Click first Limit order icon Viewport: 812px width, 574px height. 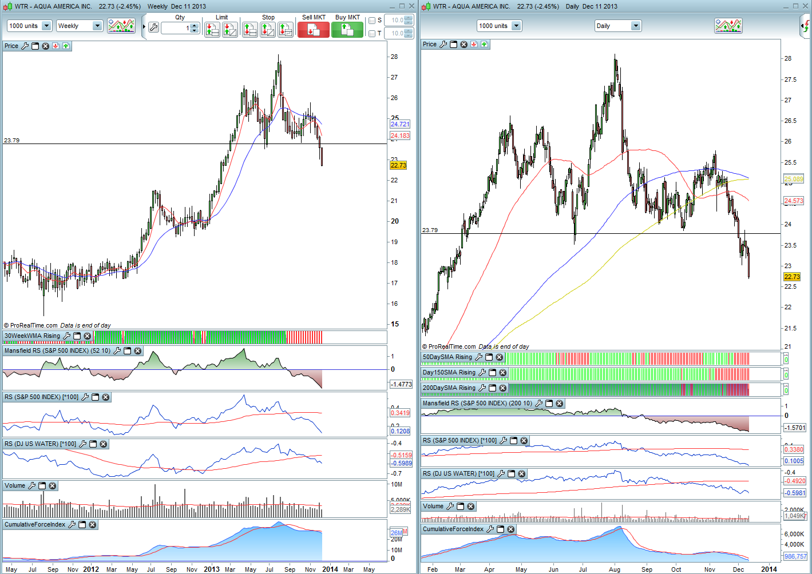click(212, 30)
